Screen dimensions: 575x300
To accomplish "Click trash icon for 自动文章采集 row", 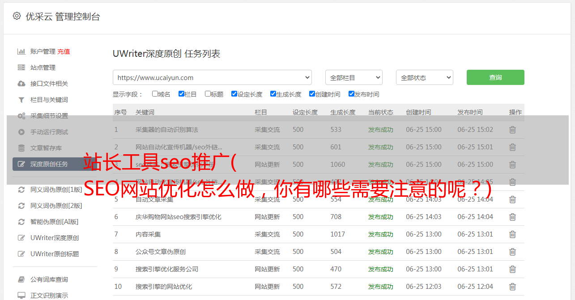I will [512, 199].
